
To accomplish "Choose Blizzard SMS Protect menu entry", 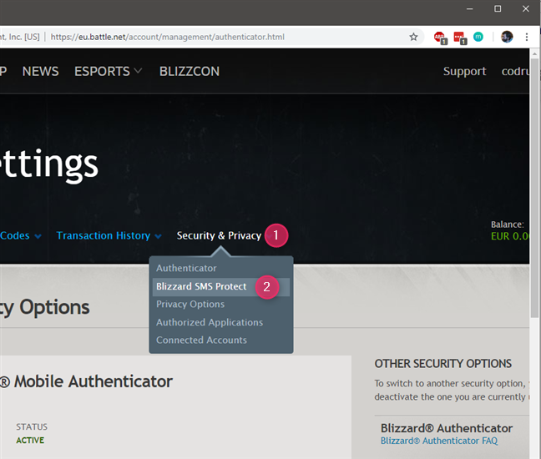I will click(220, 286).
